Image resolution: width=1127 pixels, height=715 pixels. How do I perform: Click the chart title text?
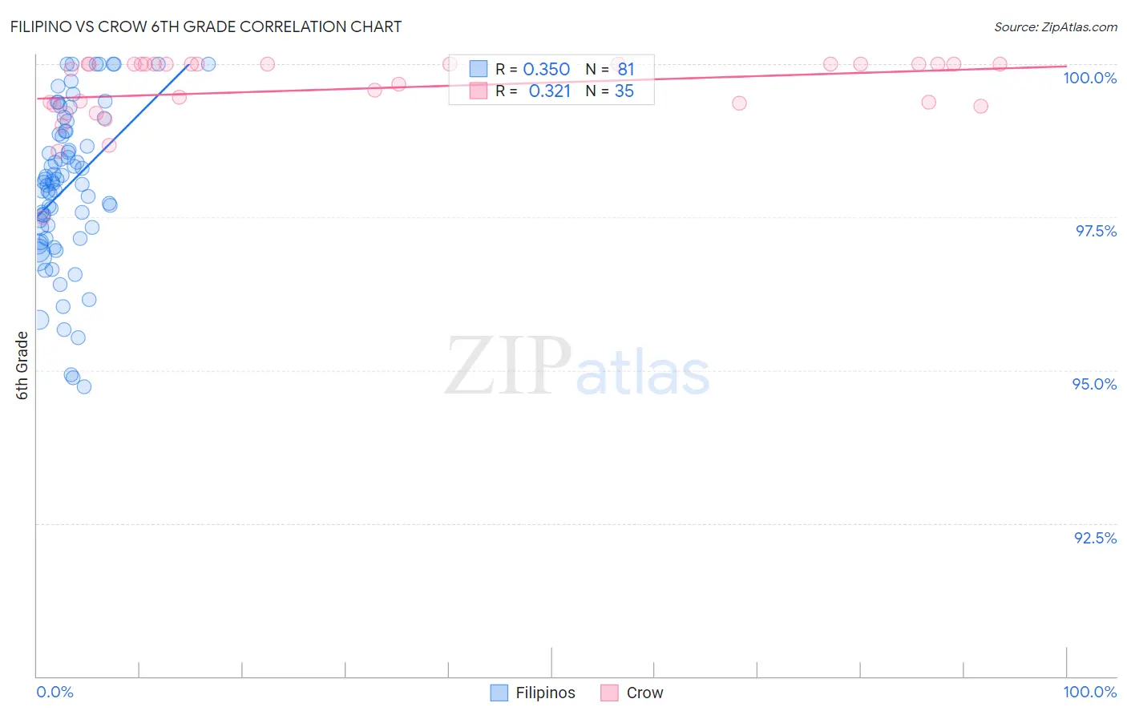(206, 26)
